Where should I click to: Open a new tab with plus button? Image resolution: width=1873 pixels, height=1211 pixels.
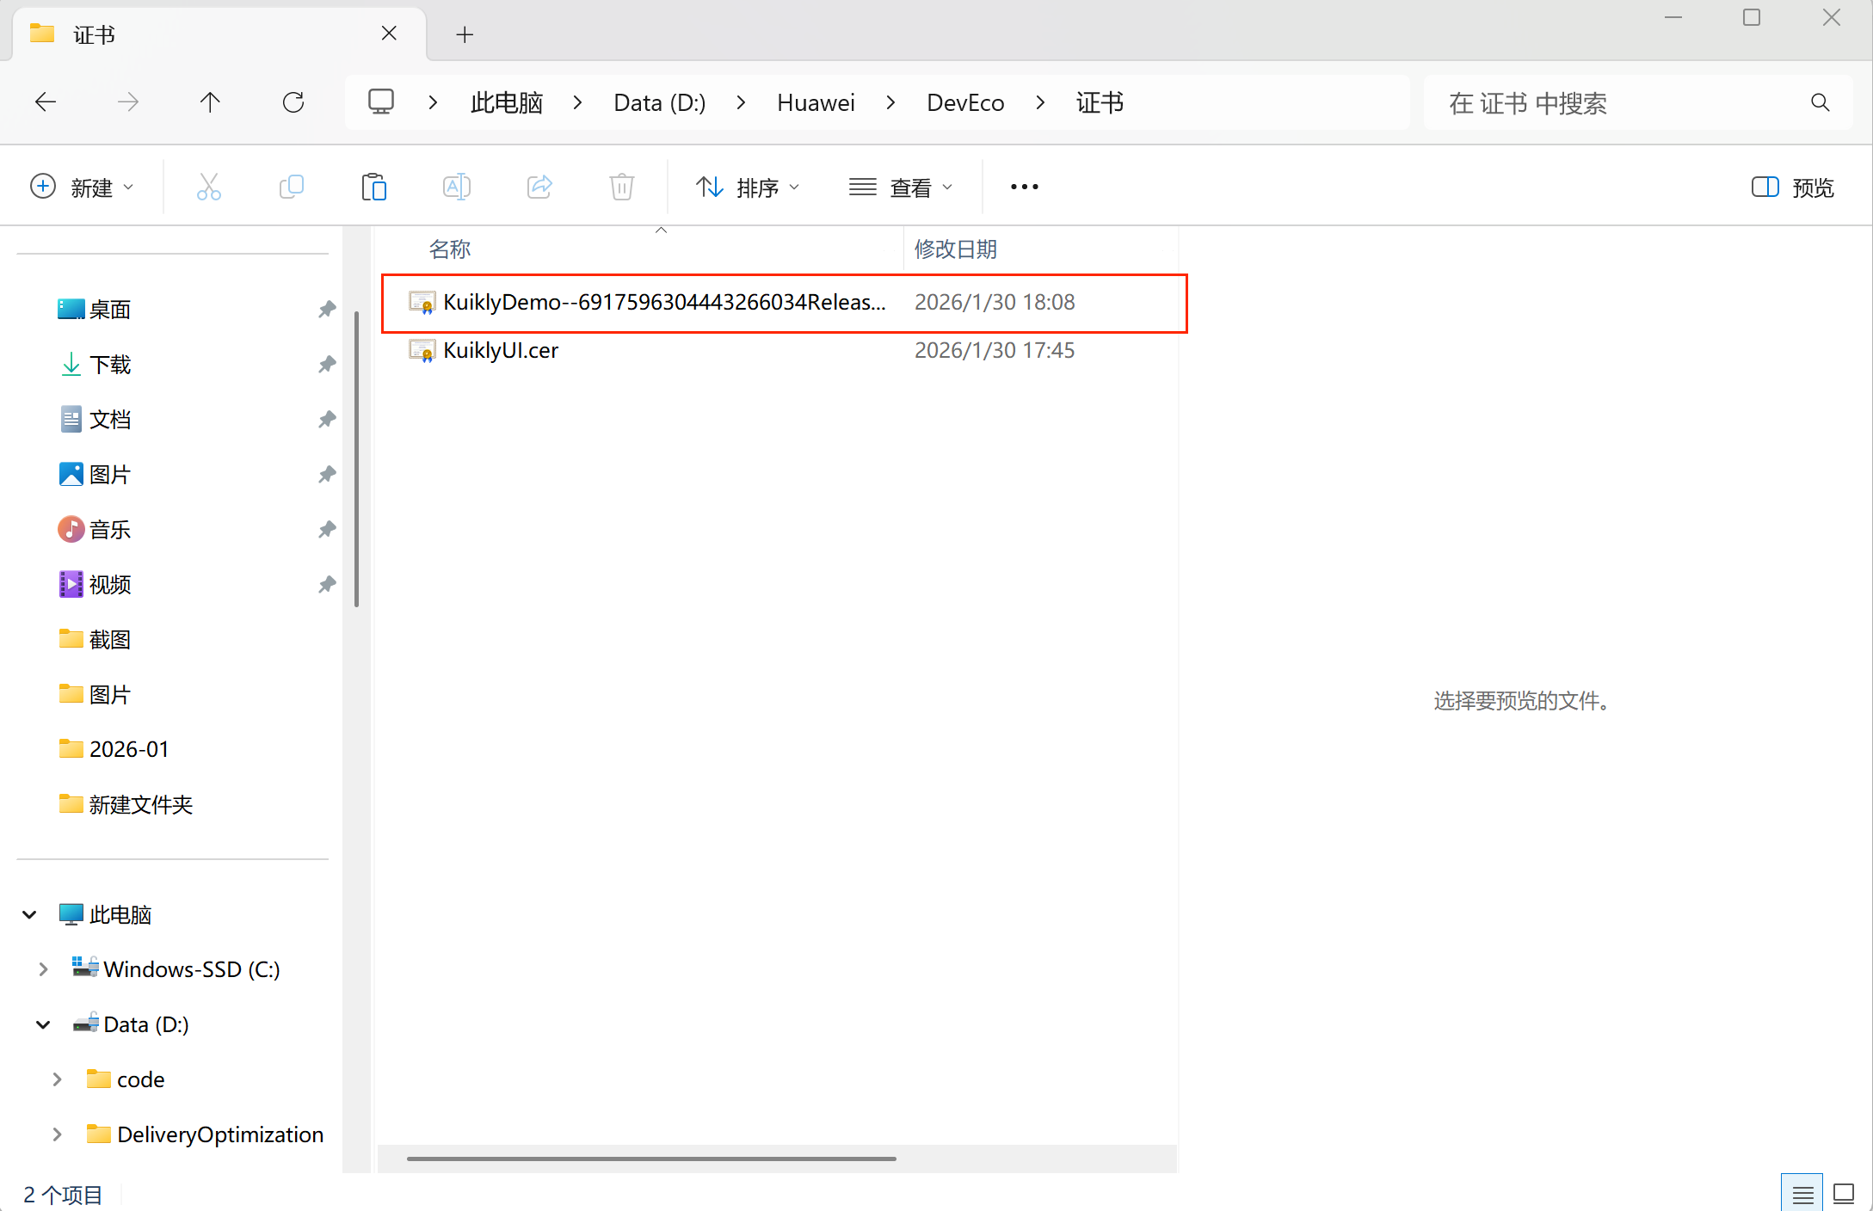tap(465, 34)
